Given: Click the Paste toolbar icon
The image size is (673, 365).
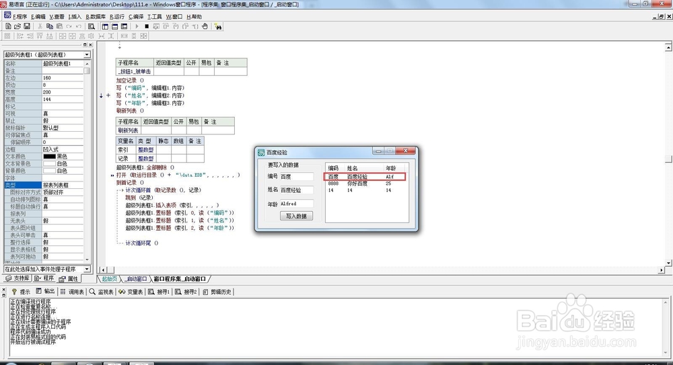Looking at the screenshot, I should pyautogui.click(x=59, y=26).
